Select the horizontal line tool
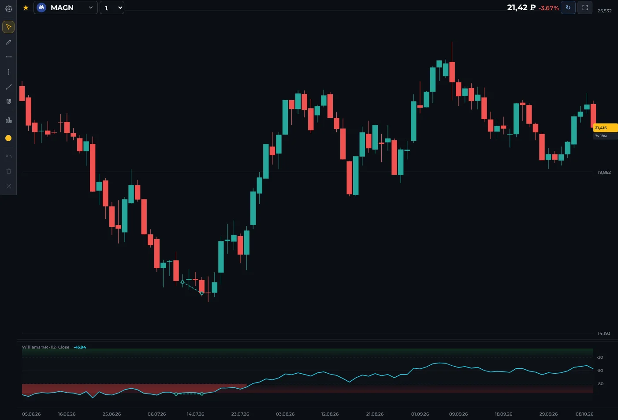 click(x=8, y=57)
